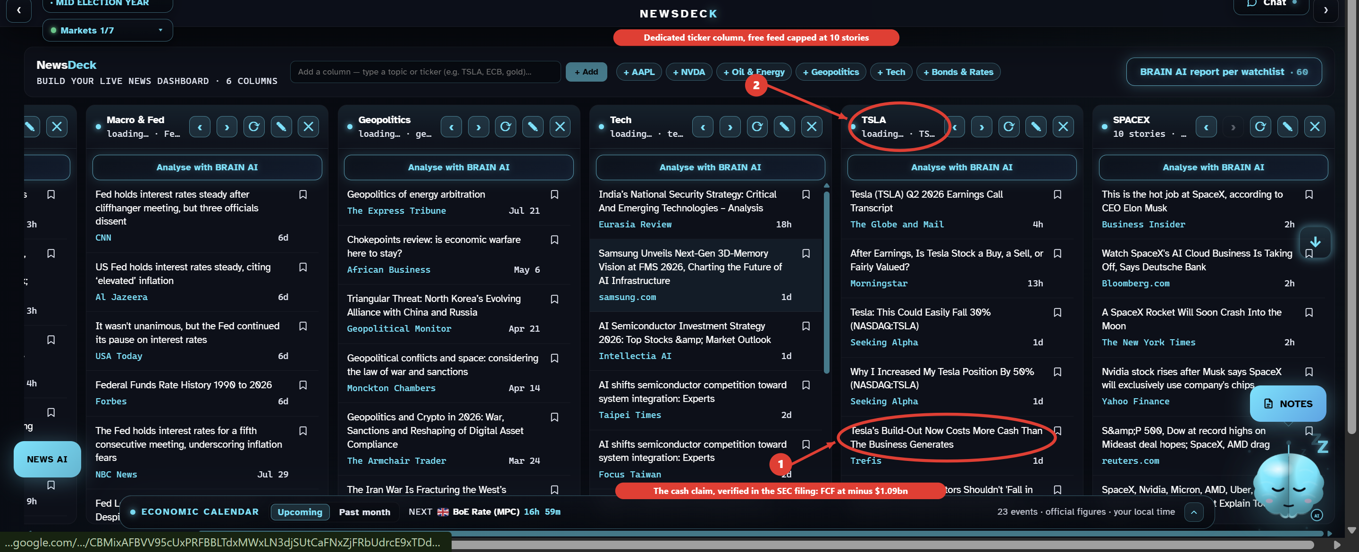This screenshot has width=1359, height=552.
Task: Shift Geopolitics column to the right
Action: pyautogui.click(x=478, y=126)
